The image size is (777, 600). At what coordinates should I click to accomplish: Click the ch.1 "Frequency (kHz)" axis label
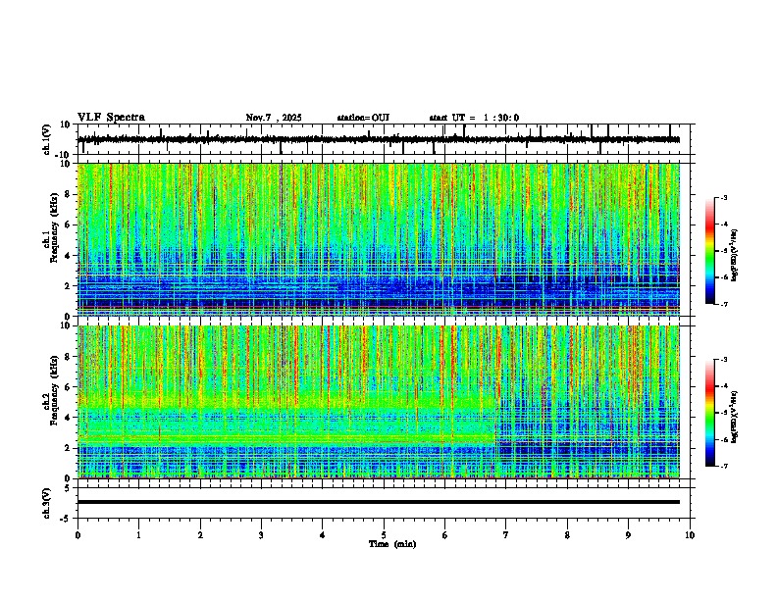[x=55, y=227]
